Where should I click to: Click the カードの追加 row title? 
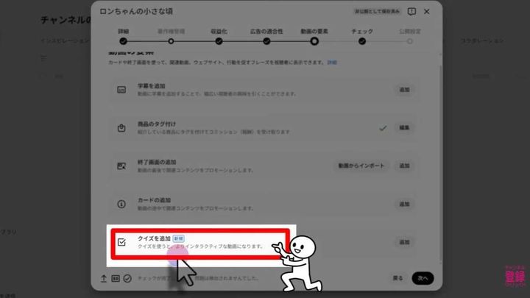(x=154, y=200)
